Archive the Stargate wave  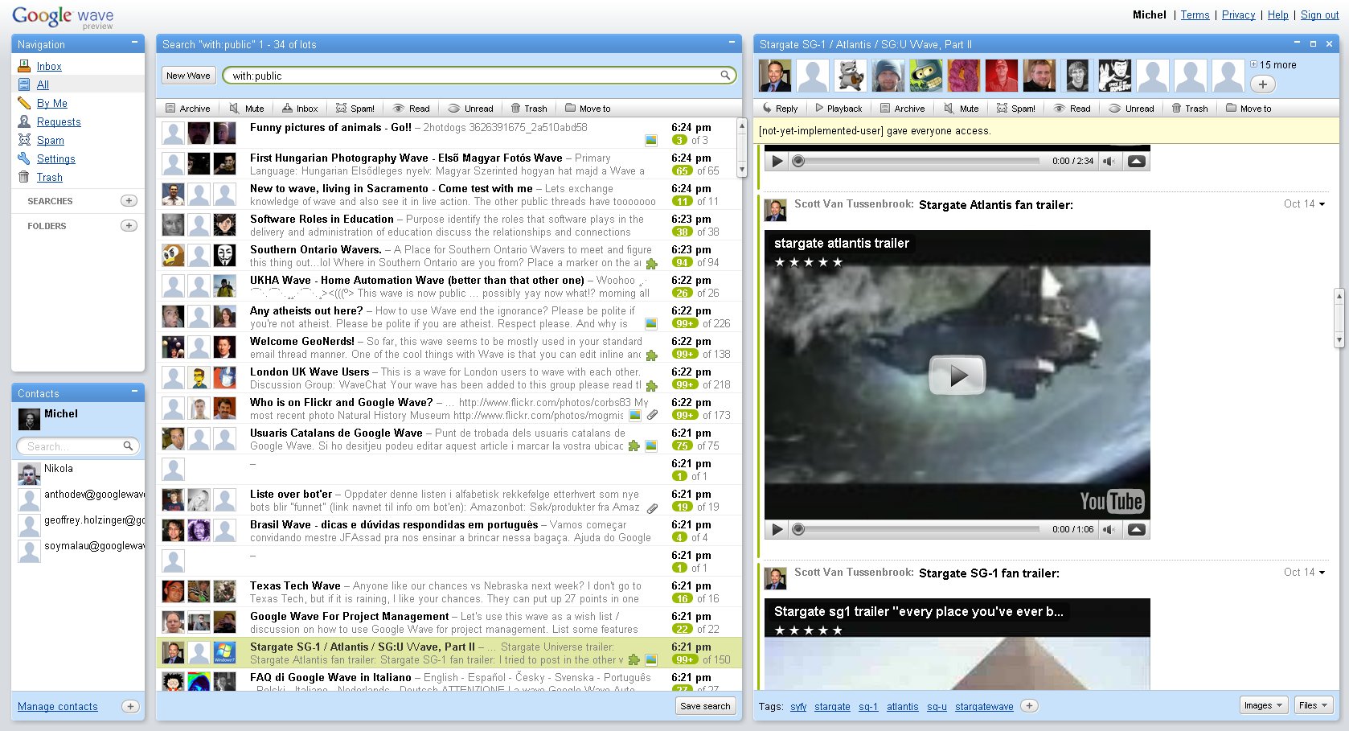(x=902, y=109)
